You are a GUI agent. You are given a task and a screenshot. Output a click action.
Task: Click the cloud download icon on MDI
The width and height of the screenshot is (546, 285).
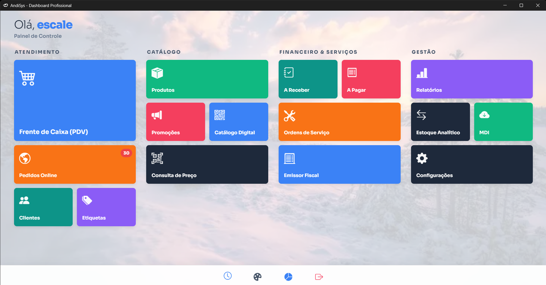tap(484, 115)
